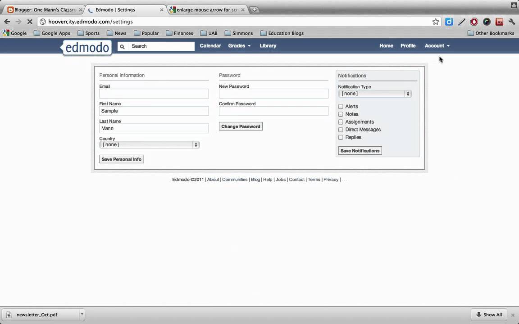
Task: Expand the Account menu
Action: pyautogui.click(x=437, y=46)
